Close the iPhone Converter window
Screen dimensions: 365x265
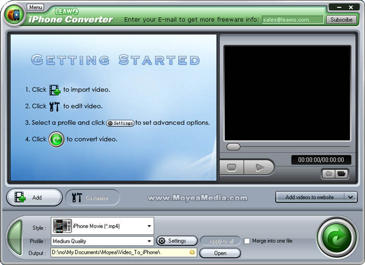351,7
